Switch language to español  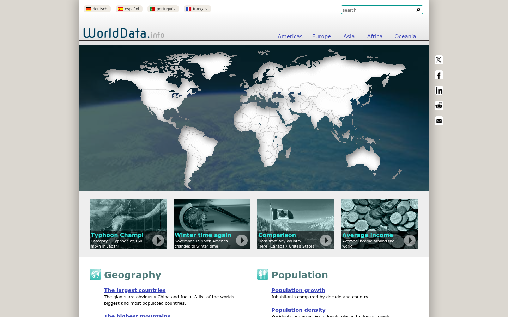pyautogui.click(x=129, y=9)
